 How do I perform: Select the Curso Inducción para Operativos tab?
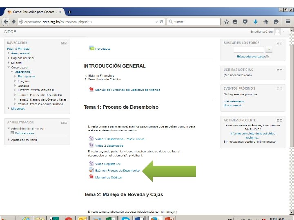tap(34, 12)
